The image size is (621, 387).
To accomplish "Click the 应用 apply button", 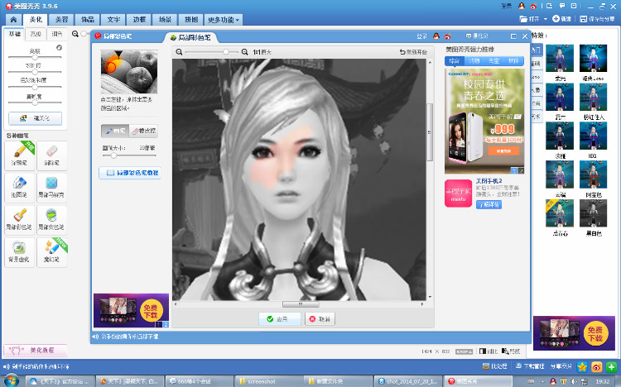I will click(279, 319).
